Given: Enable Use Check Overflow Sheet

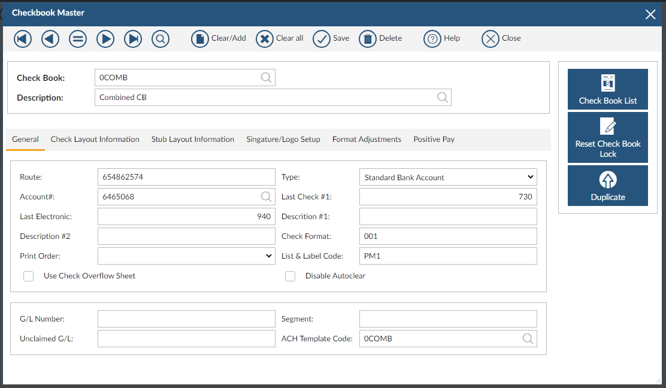Looking at the screenshot, I should point(28,276).
